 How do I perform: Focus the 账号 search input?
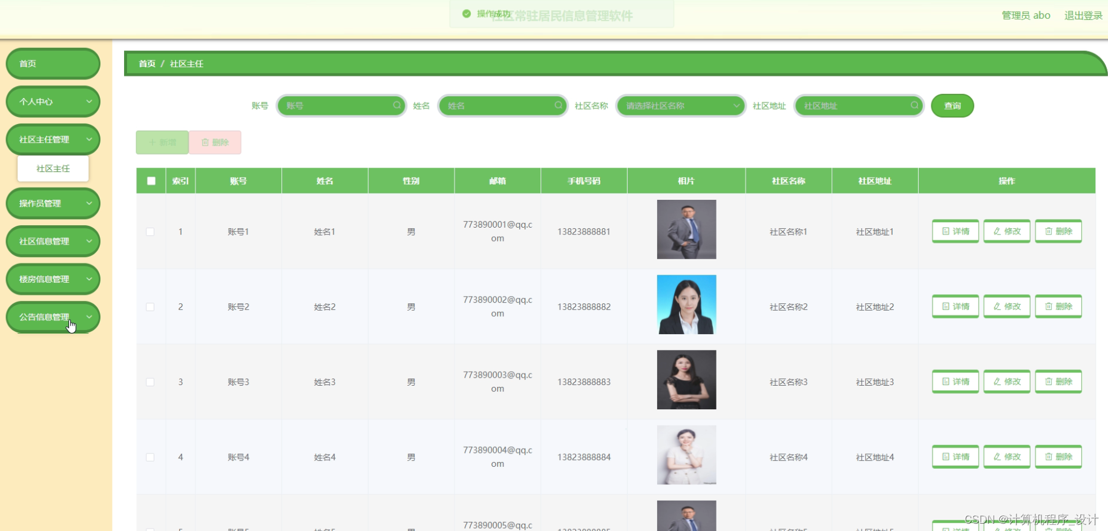pos(341,106)
